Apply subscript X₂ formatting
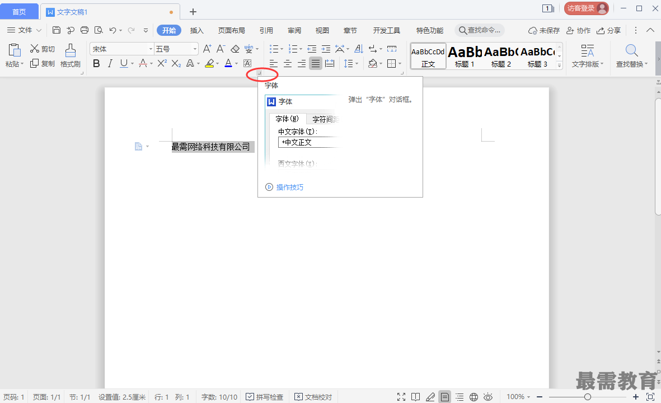The width and height of the screenshot is (661, 403). point(176,63)
